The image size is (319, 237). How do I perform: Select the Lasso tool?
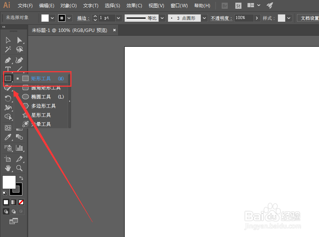tap(19, 49)
